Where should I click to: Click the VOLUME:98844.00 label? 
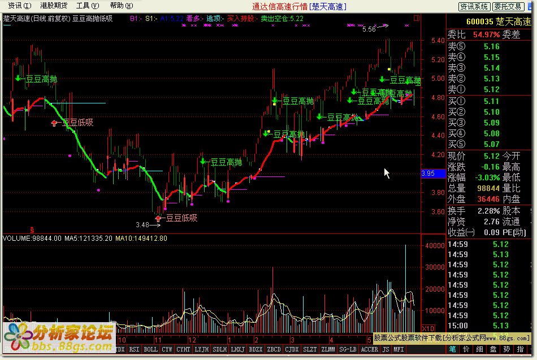click(32, 238)
